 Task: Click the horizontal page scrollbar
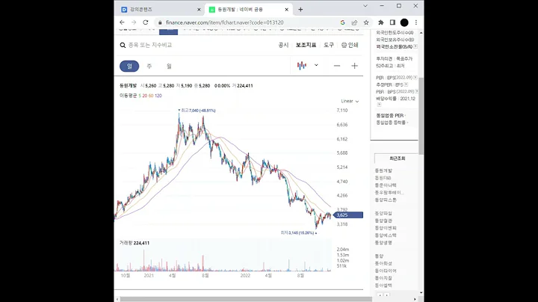pyautogui.click(x=246, y=299)
